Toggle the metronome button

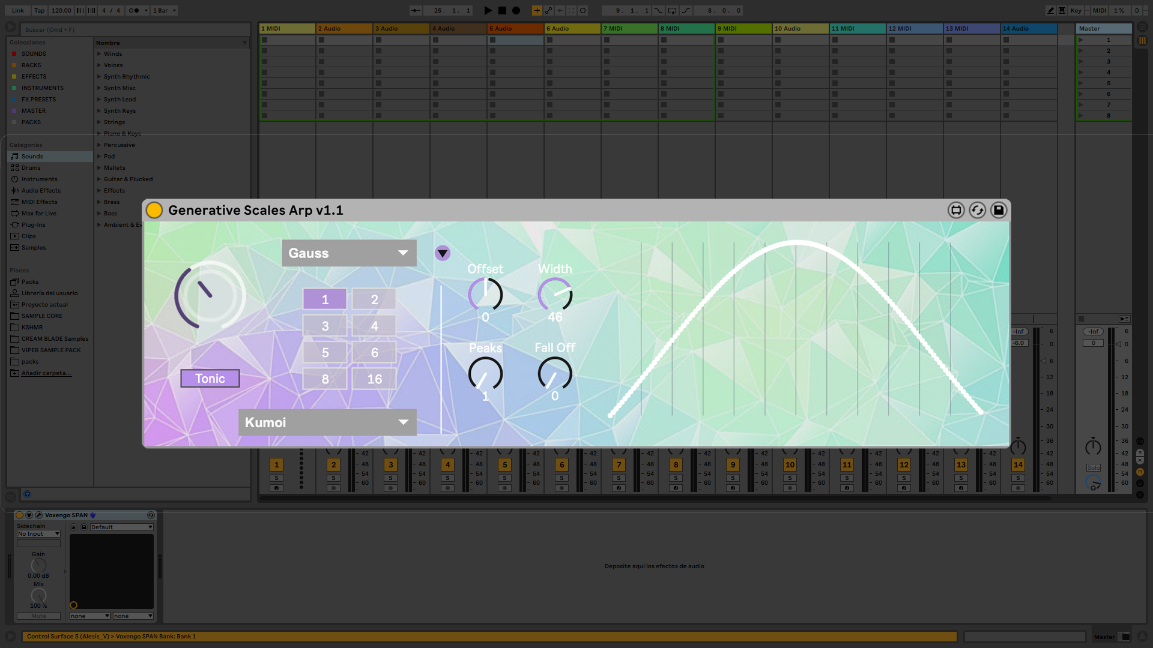[x=135, y=10]
